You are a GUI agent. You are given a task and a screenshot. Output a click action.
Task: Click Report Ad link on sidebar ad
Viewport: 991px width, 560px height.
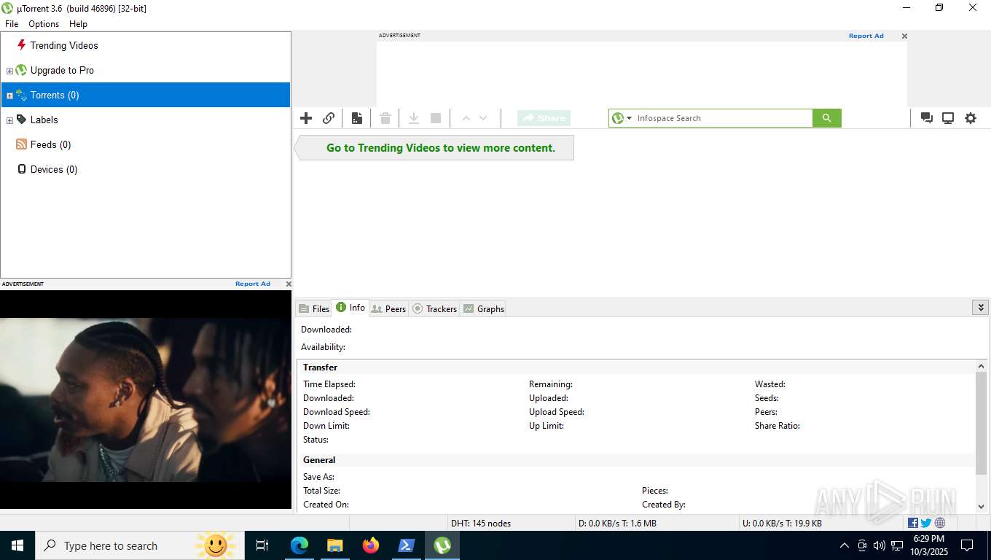pyautogui.click(x=252, y=284)
